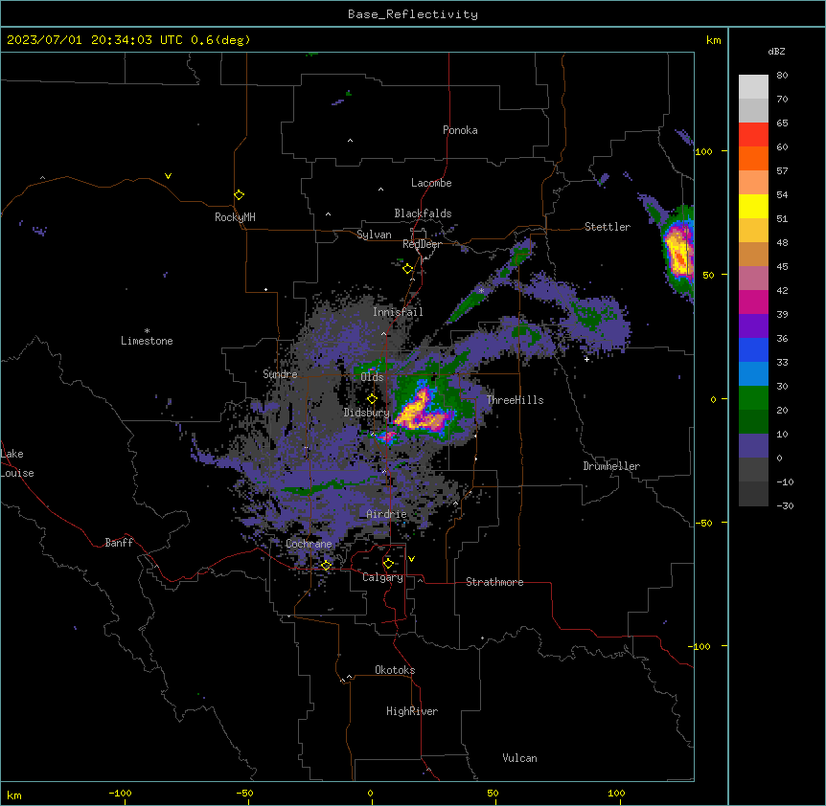The image size is (826, 806).
Task: Click the Base_Reflectivity title
Action: tap(413, 14)
